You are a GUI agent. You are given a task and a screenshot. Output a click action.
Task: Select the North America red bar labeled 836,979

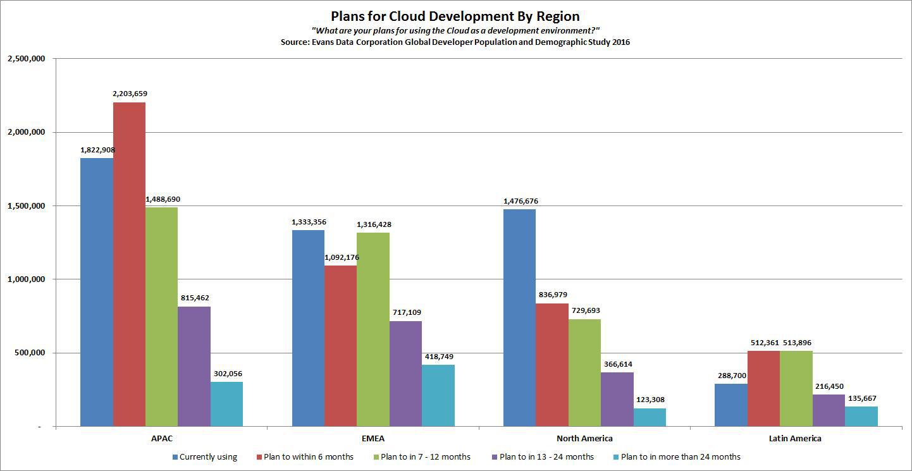tap(552, 365)
